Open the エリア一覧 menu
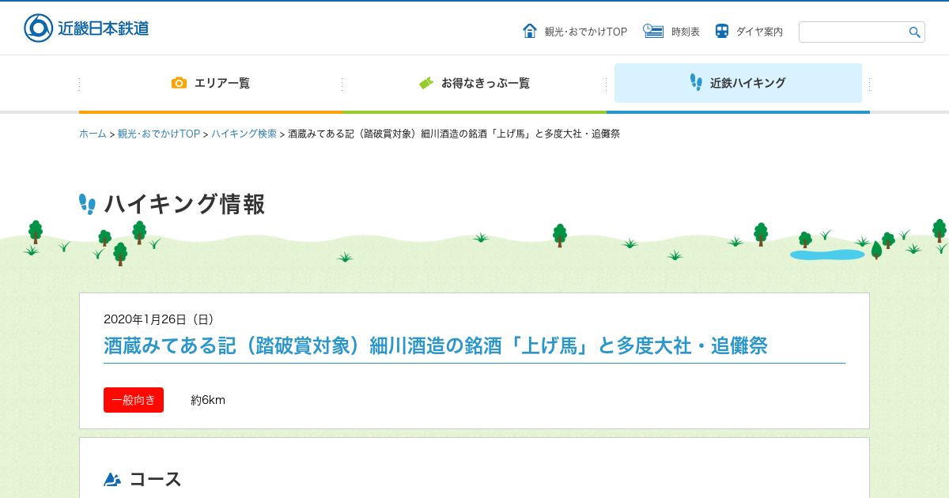The image size is (949, 498). click(210, 83)
